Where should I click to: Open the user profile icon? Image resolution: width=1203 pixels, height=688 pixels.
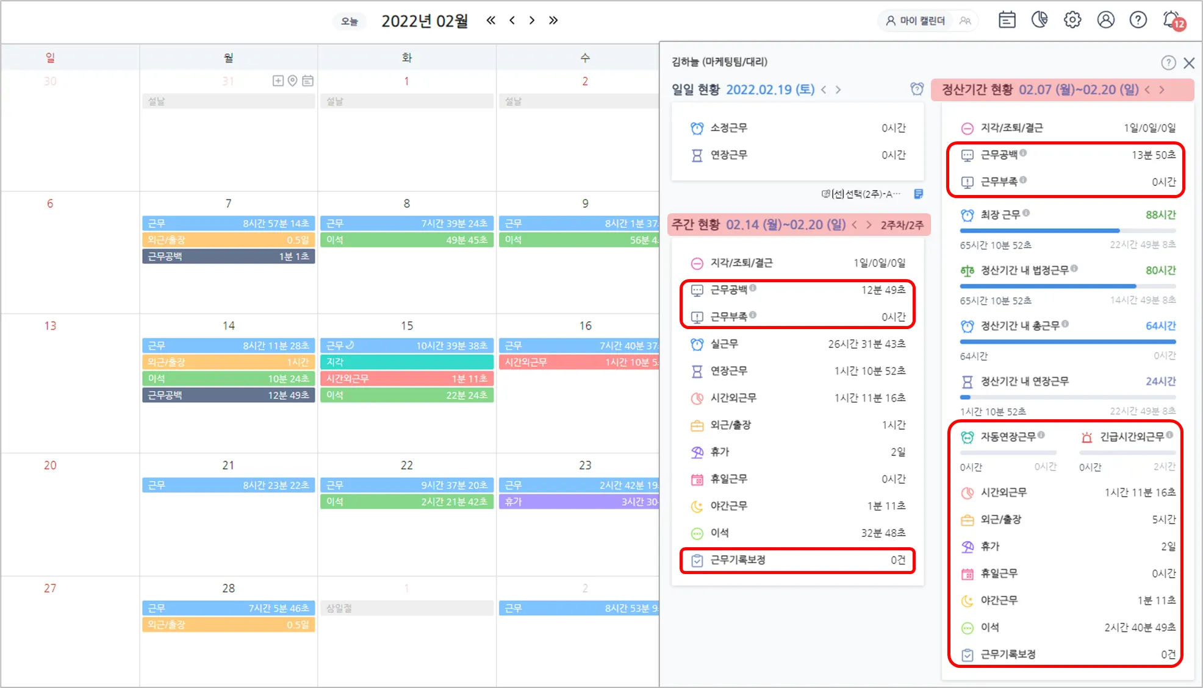[x=1105, y=20]
